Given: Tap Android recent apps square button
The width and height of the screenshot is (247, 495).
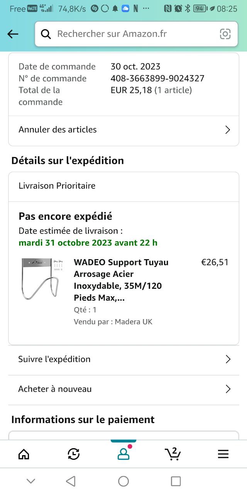Looking at the screenshot, I should click(176, 481).
